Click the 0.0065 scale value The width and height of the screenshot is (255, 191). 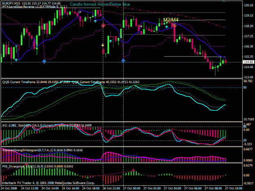[x=248, y=160]
